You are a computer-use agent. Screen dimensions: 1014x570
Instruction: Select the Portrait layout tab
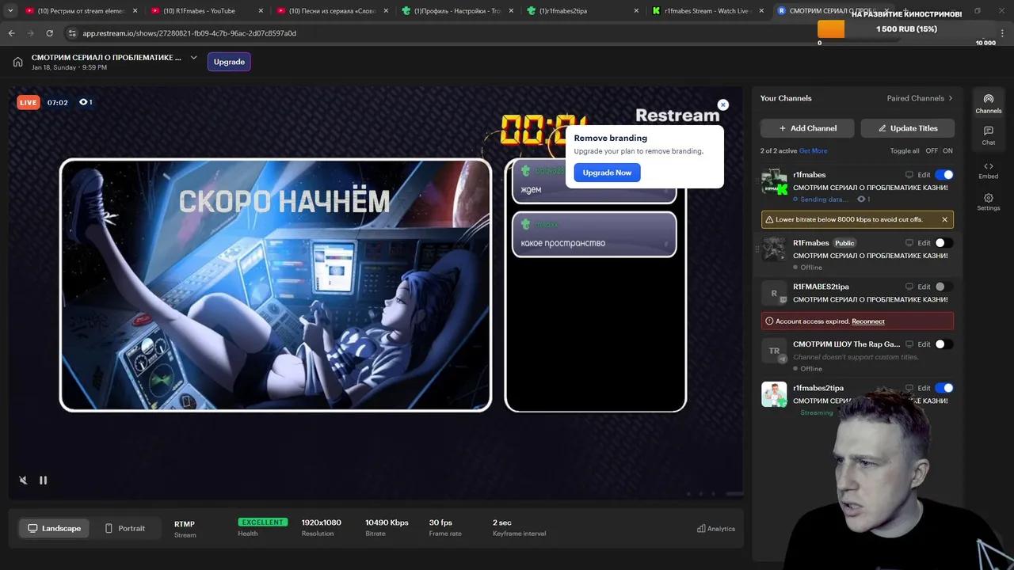(124, 528)
